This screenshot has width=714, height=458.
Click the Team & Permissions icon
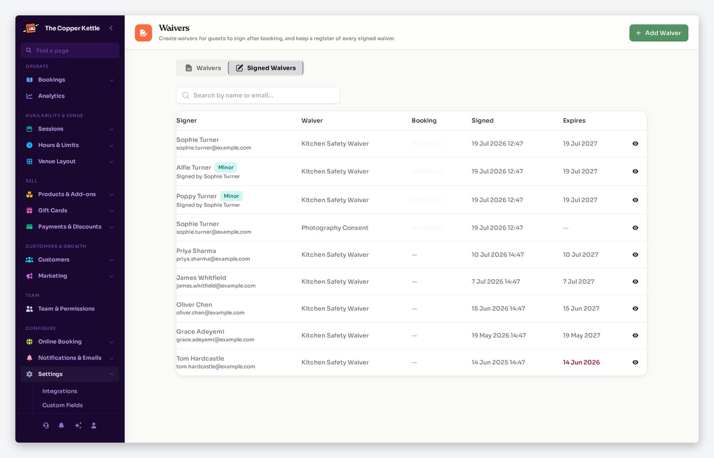click(x=30, y=309)
